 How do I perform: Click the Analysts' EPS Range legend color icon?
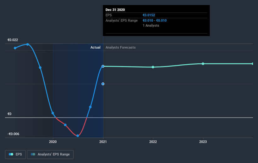coord(33,154)
